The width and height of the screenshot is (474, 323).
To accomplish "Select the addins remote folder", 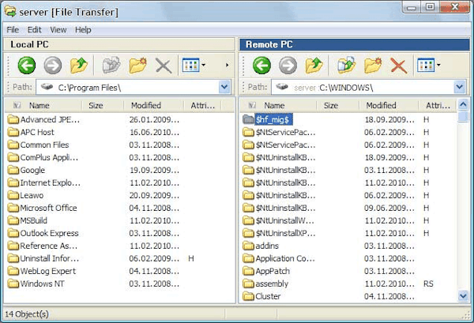I will pos(267,246).
